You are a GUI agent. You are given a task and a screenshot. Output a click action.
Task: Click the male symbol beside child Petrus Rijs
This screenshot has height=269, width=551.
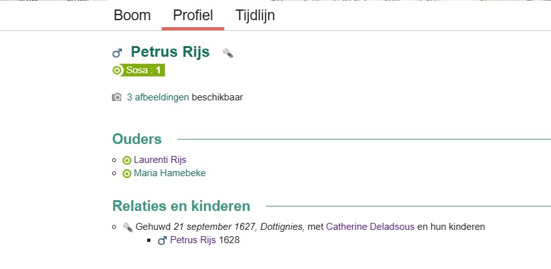162,241
